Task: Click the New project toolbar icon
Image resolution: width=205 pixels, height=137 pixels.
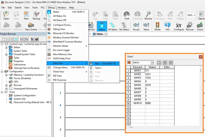Action: 26,15
